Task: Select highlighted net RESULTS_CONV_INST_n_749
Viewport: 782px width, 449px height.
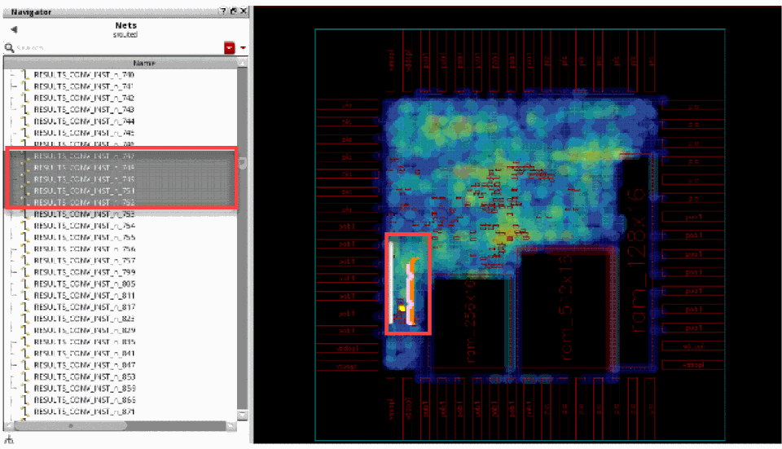Action: click(84, 179)
